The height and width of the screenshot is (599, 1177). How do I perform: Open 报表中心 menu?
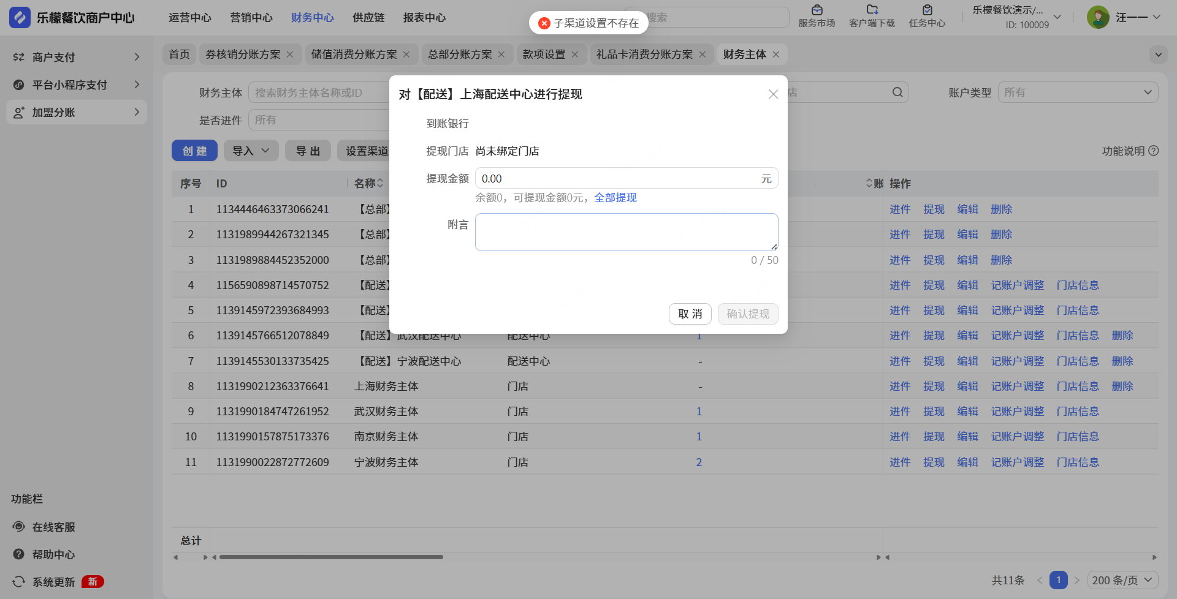click(x=424, y=18)
